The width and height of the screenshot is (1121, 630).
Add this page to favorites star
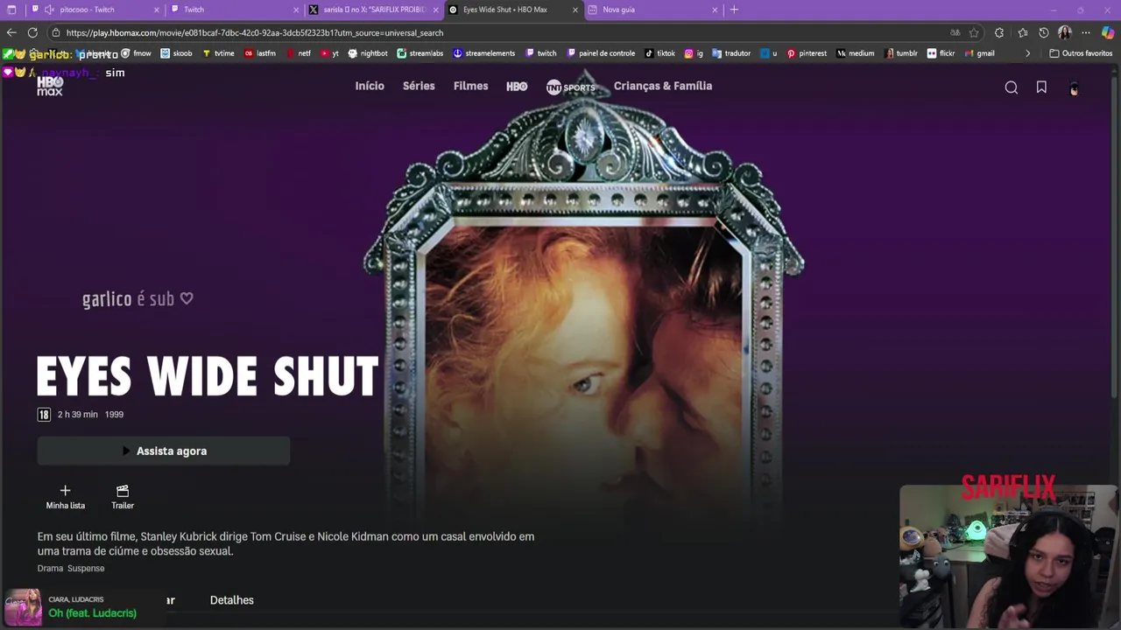(973, 32)
